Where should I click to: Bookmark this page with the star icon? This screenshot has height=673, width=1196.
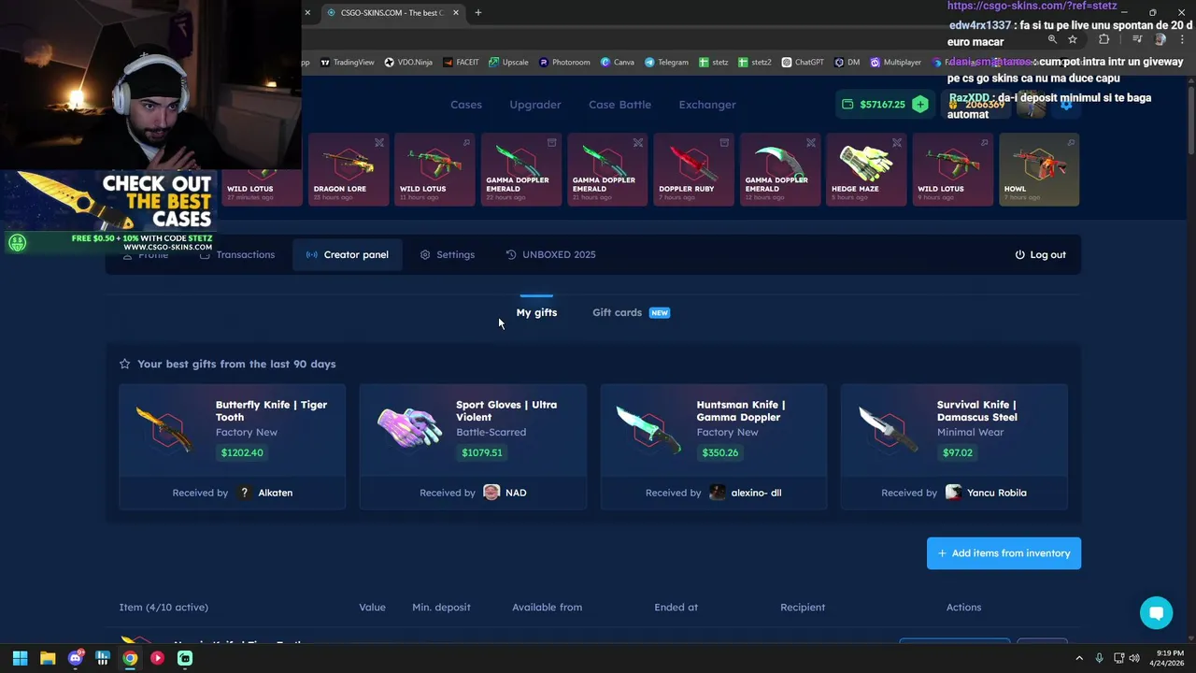point(1073,39)
